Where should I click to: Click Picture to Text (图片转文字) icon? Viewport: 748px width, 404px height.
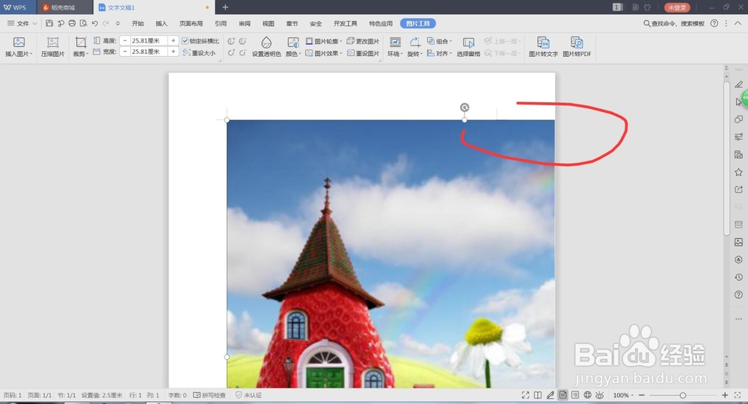[543, 43]
